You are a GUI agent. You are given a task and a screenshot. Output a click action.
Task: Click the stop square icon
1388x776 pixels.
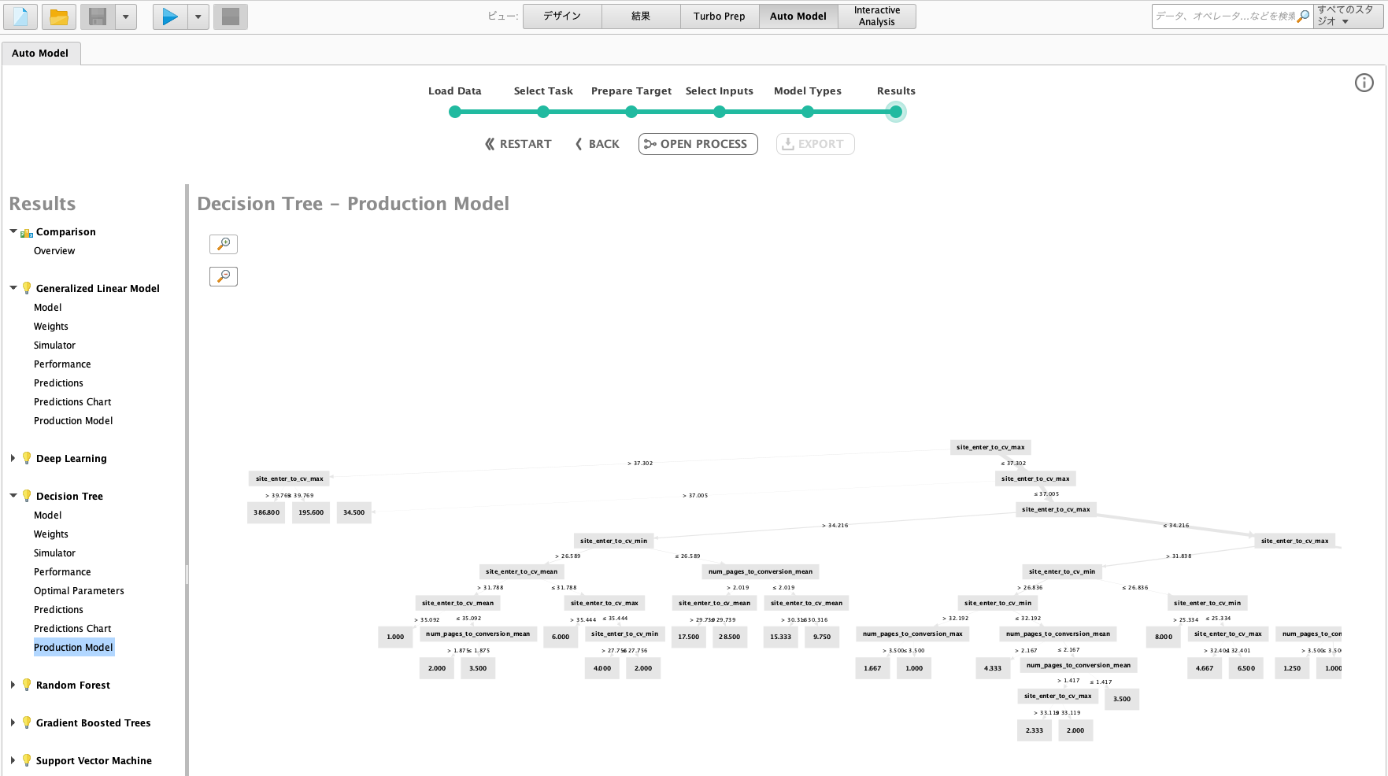(231, 17)
